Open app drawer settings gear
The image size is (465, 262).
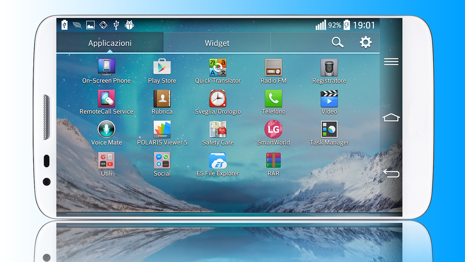(366, 42)
